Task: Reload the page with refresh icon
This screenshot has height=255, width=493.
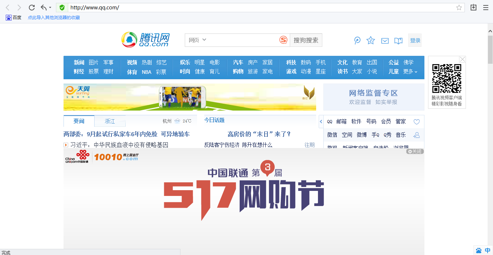Action: (32, 8)
